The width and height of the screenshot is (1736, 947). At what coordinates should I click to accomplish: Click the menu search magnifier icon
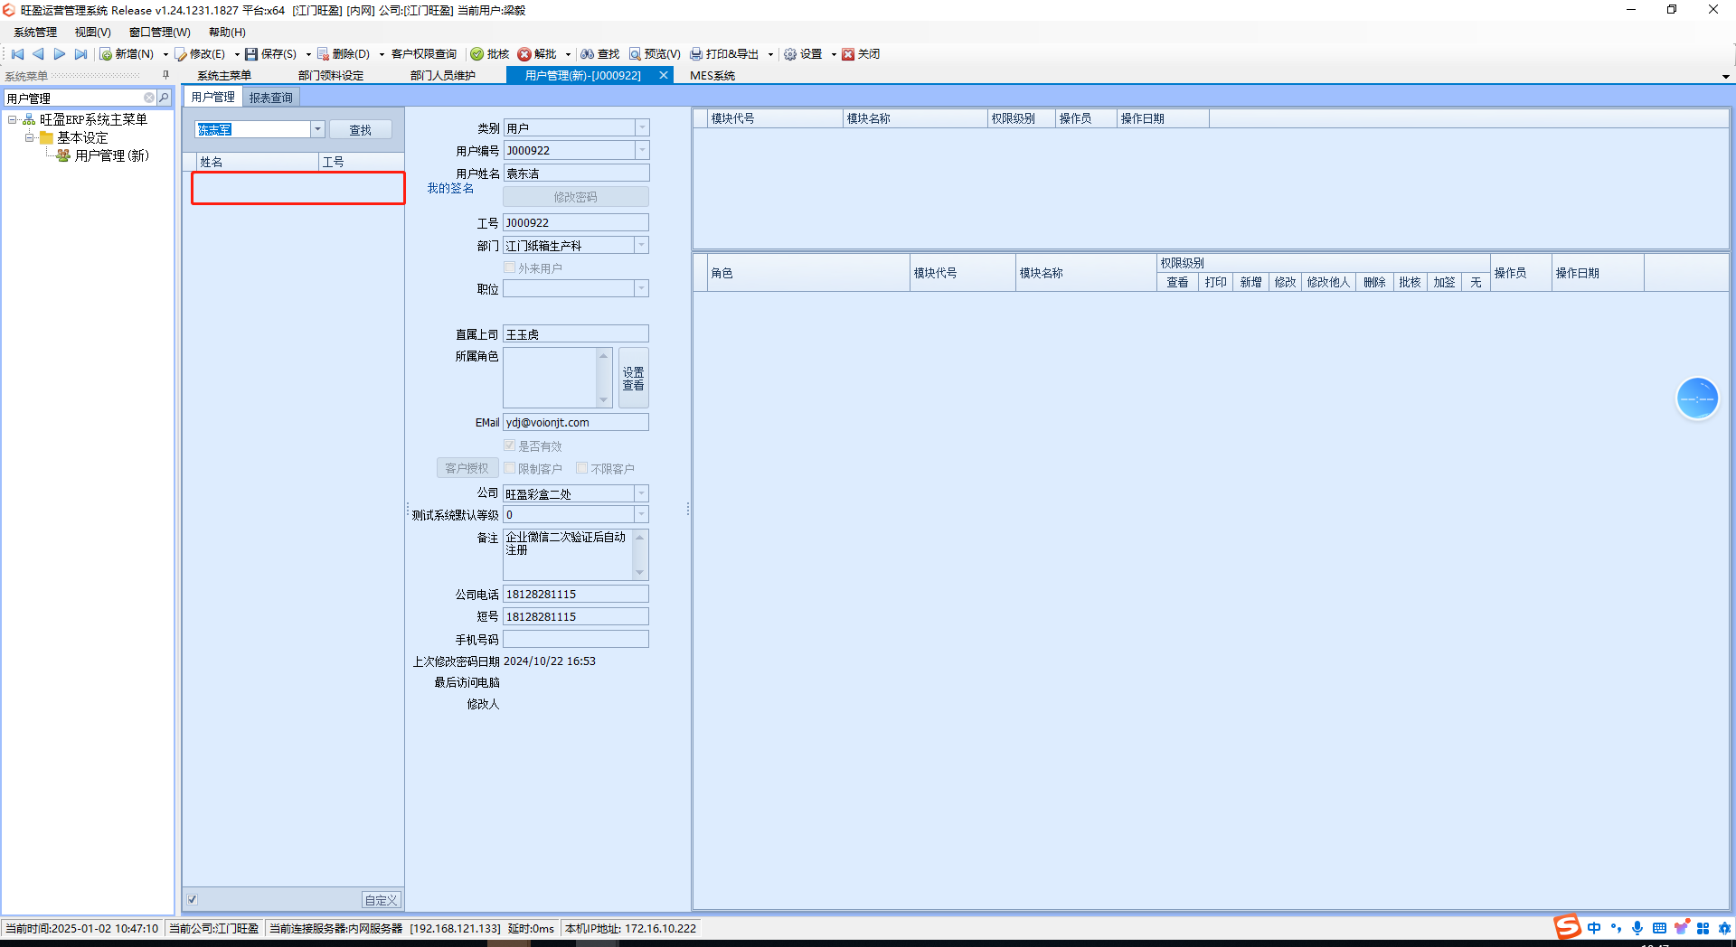click(x=164, y=98)
